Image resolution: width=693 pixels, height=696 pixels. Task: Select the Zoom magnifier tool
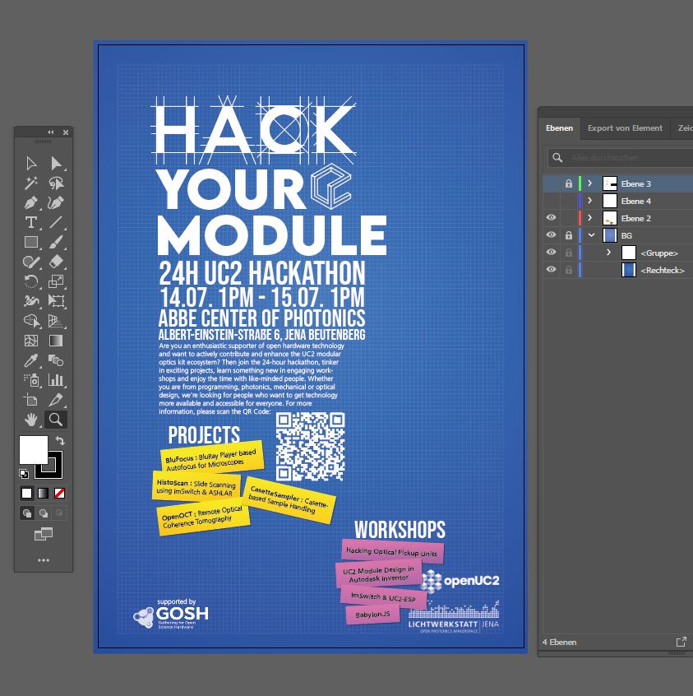(x=56, y=420)
